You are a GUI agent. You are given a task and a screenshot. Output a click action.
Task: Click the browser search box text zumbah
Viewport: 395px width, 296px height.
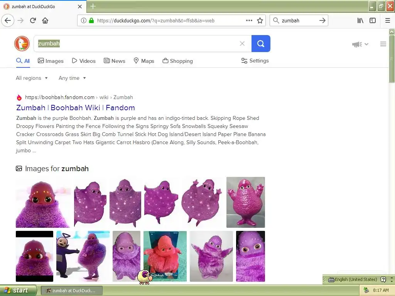(290, 21)
